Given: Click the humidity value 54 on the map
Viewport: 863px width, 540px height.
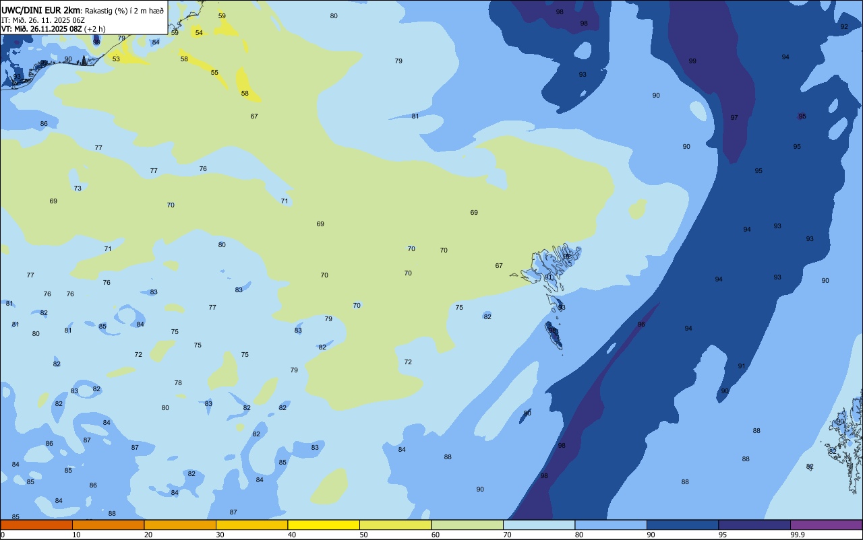Looking at the screenshot, I should [x=199, y=33].
